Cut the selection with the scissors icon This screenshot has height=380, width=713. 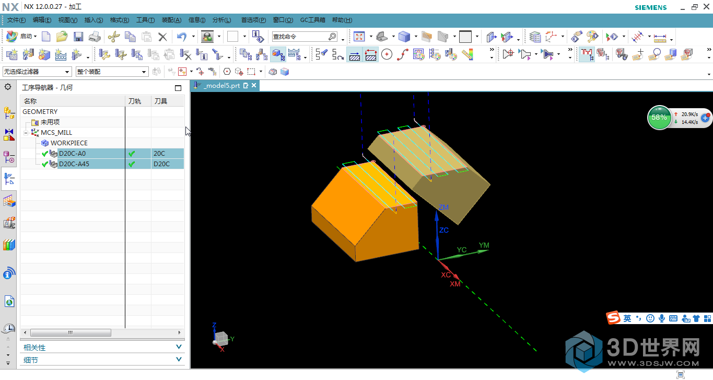click(x=114, y=37)
